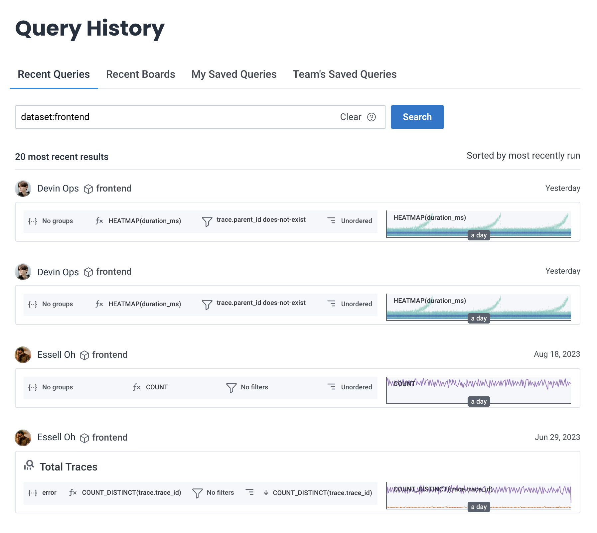The width and height of the screenshot is (597, 533).
Task: Click the funnel filter icon showing trace.parent_id does-not-exist
Action: click(x=207, y=220)
